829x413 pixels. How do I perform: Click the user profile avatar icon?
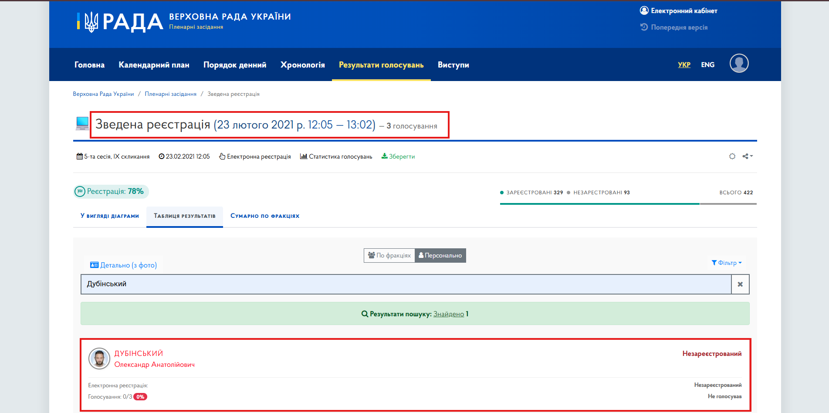click(x=739, y=63)
